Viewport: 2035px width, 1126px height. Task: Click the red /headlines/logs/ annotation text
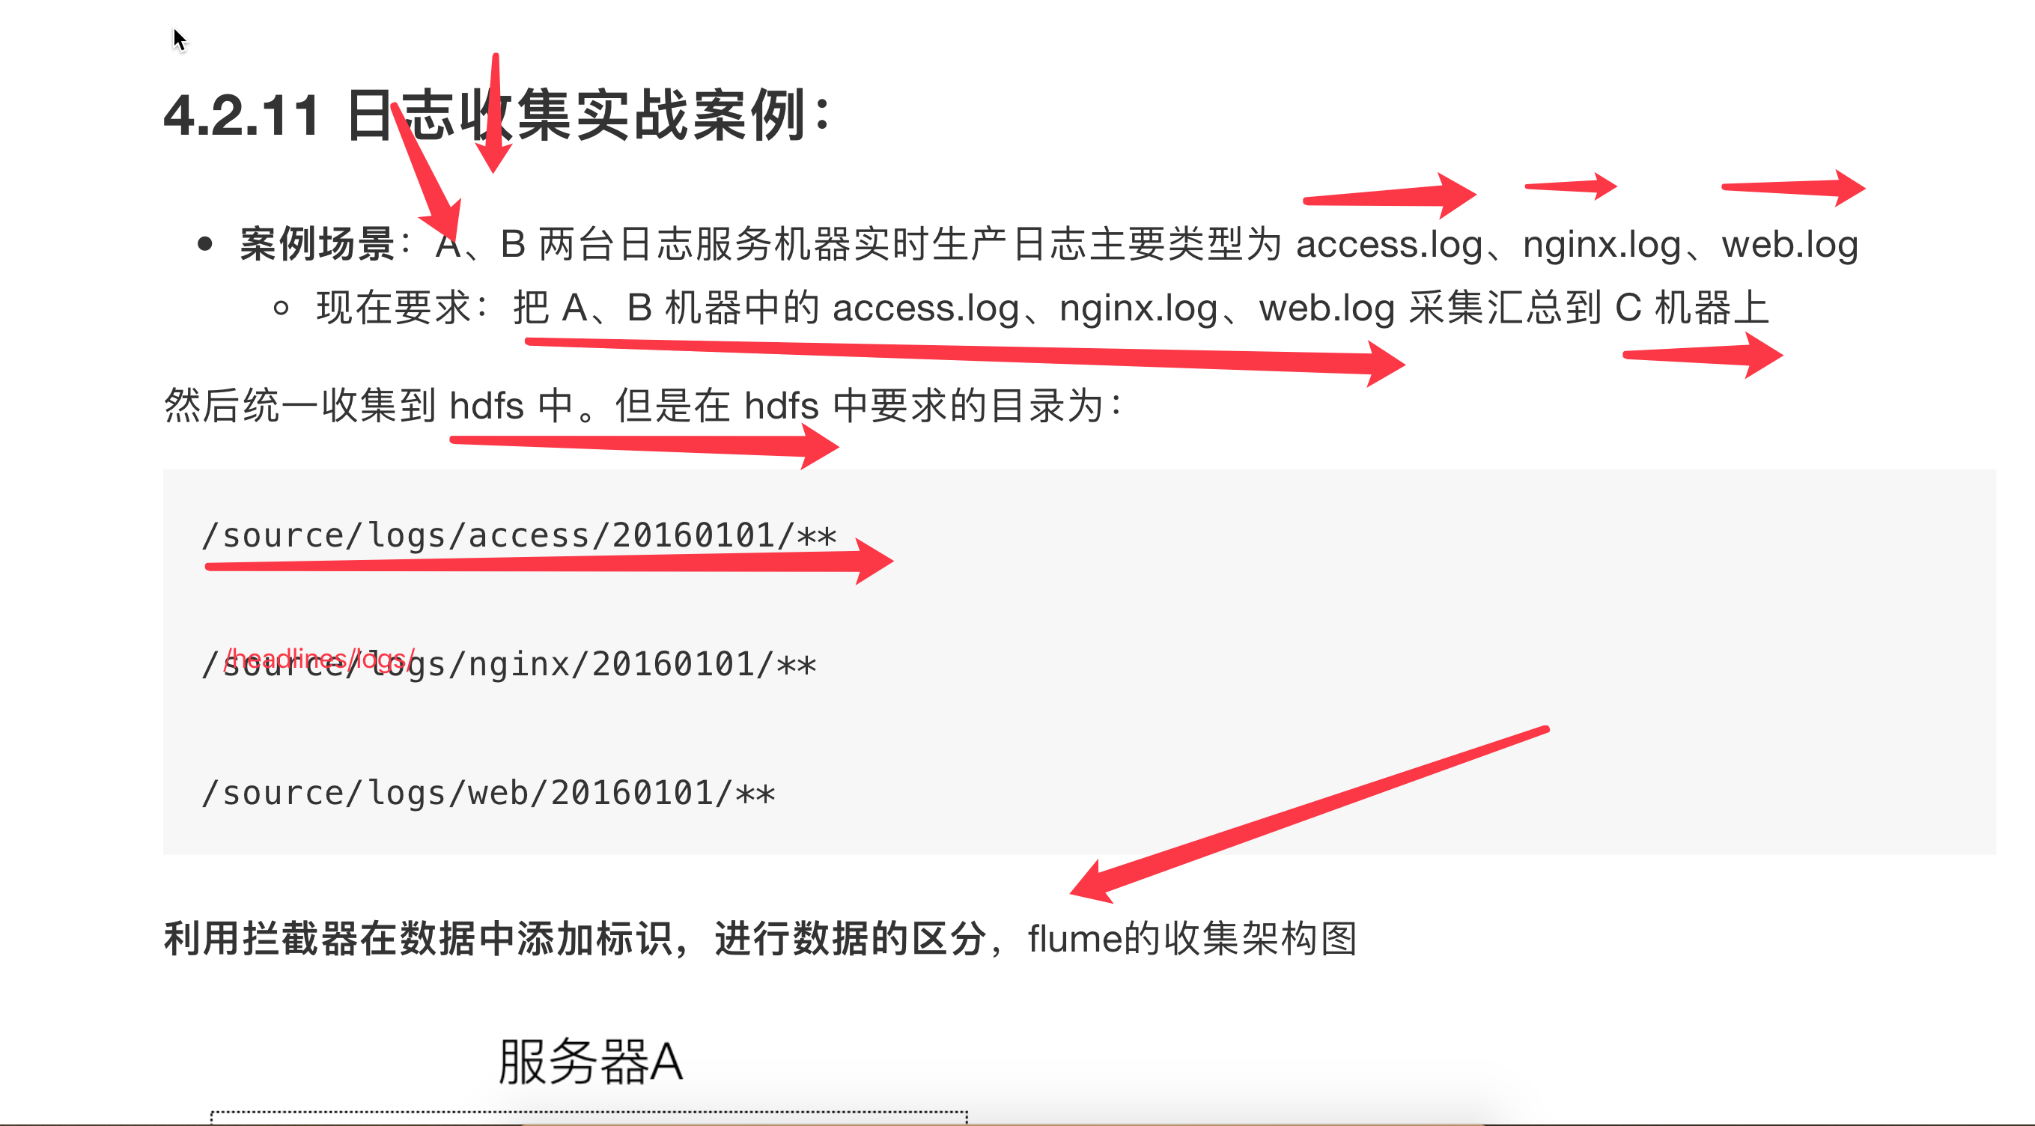click(320, 658)
